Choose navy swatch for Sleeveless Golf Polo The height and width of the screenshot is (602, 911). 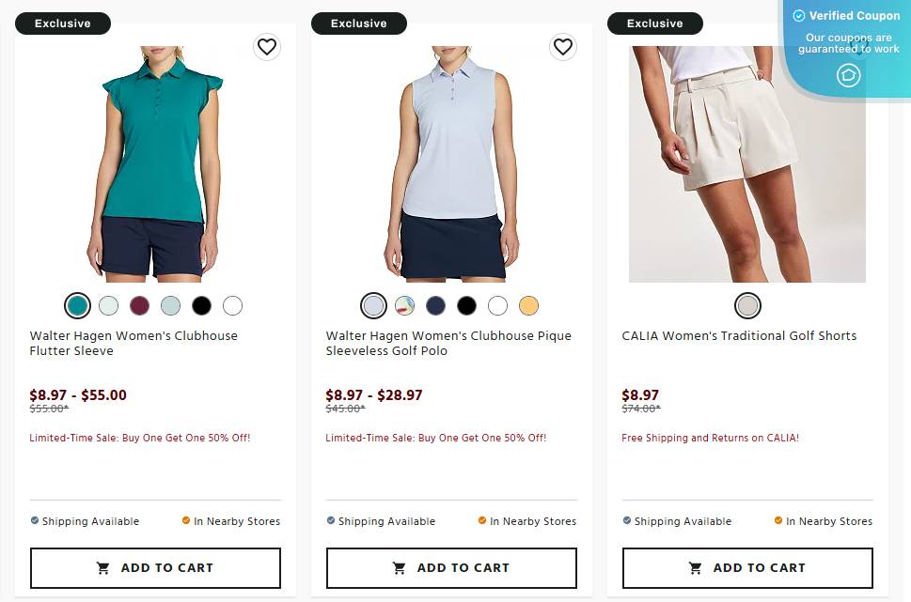coord(435,305)
